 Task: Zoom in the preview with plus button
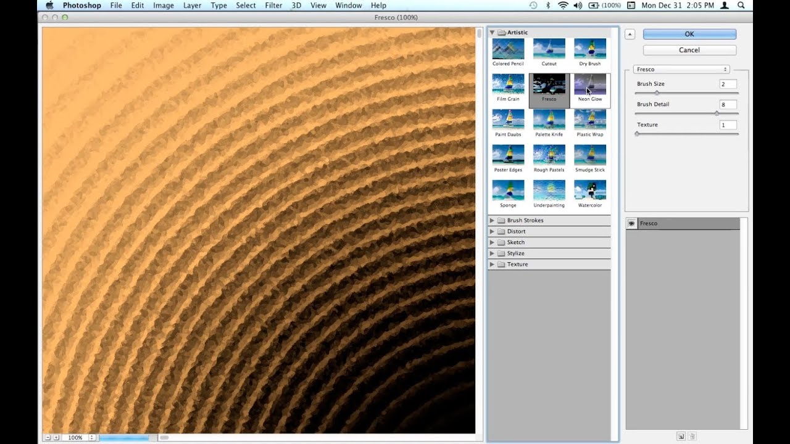[x=56, y=437]
